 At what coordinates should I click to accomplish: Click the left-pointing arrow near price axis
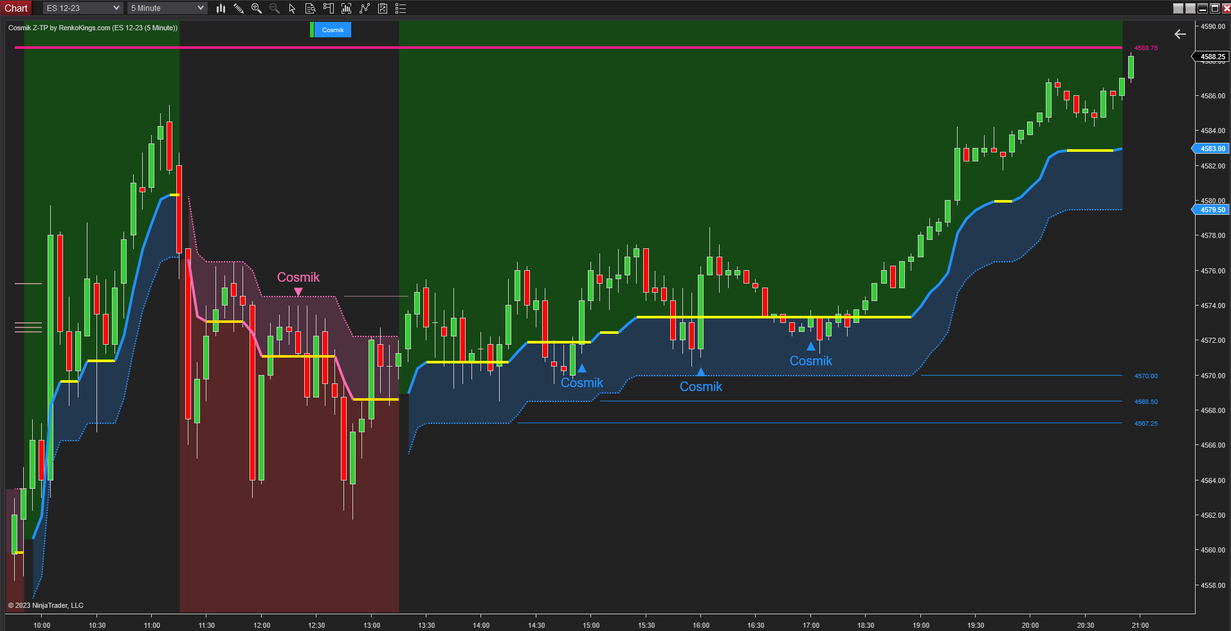tap(1180, 34)
